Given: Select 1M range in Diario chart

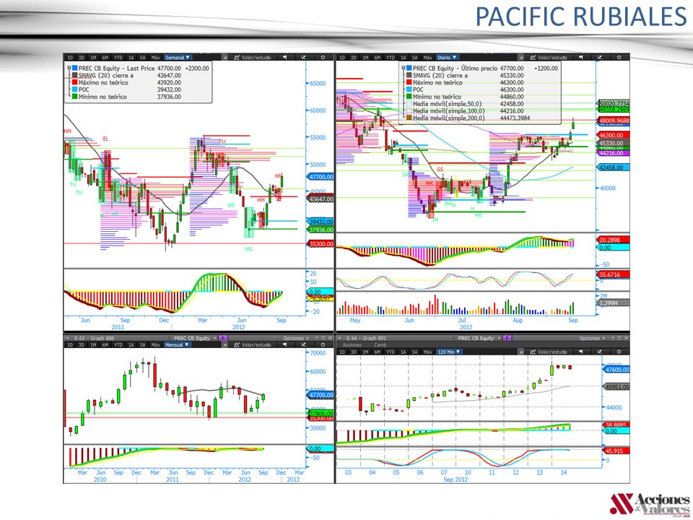Looking at the screenshot, I should (x=365, y=58).
